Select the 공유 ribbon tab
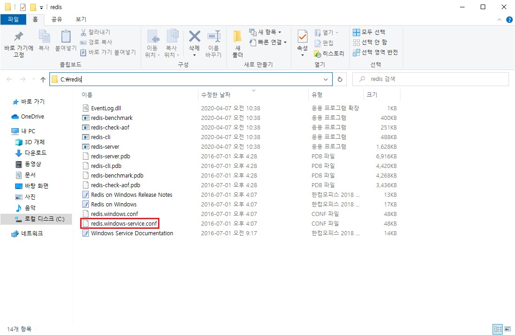This screenshot has width=515, height=335. click(x=57, y=19)
